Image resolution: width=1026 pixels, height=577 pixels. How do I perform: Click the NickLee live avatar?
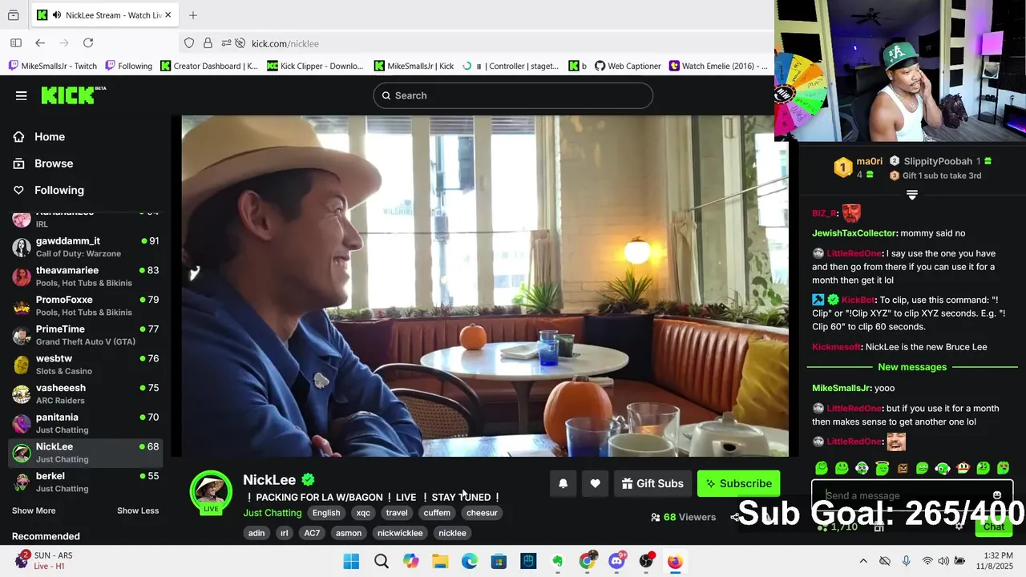211,491
